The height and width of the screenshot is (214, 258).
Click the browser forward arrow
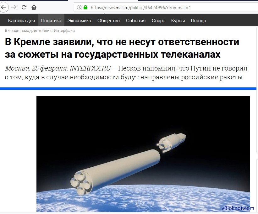(14, 7)
